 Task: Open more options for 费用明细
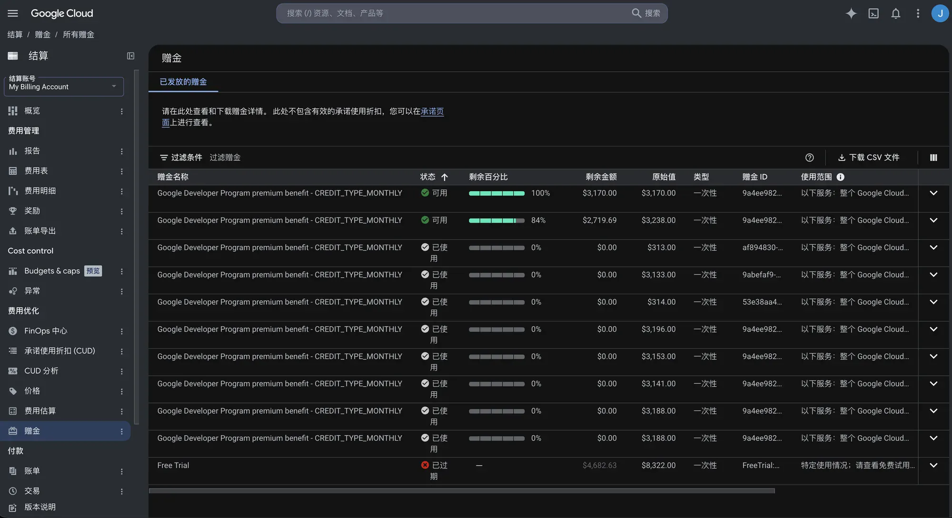(x=122, y=191)
